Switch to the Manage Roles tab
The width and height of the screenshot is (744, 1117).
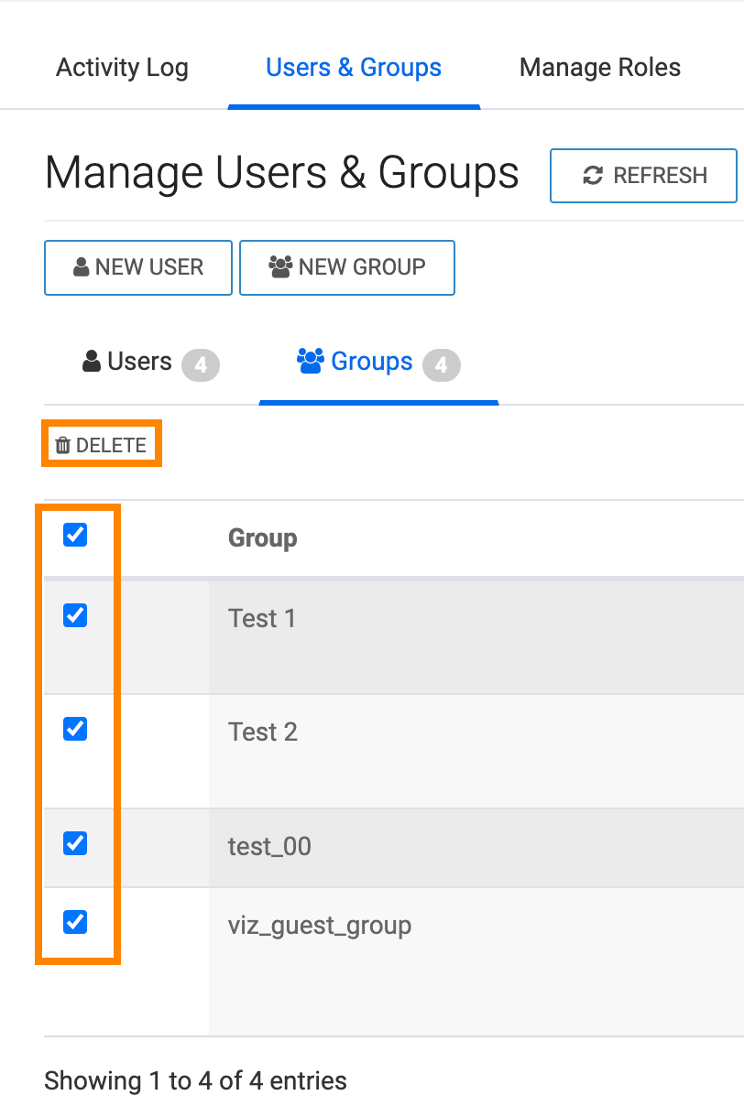pos(599,68)
